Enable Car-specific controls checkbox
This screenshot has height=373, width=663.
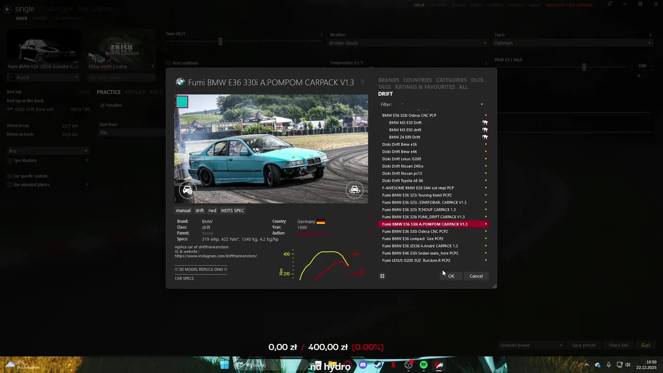[x=10, y=176]
